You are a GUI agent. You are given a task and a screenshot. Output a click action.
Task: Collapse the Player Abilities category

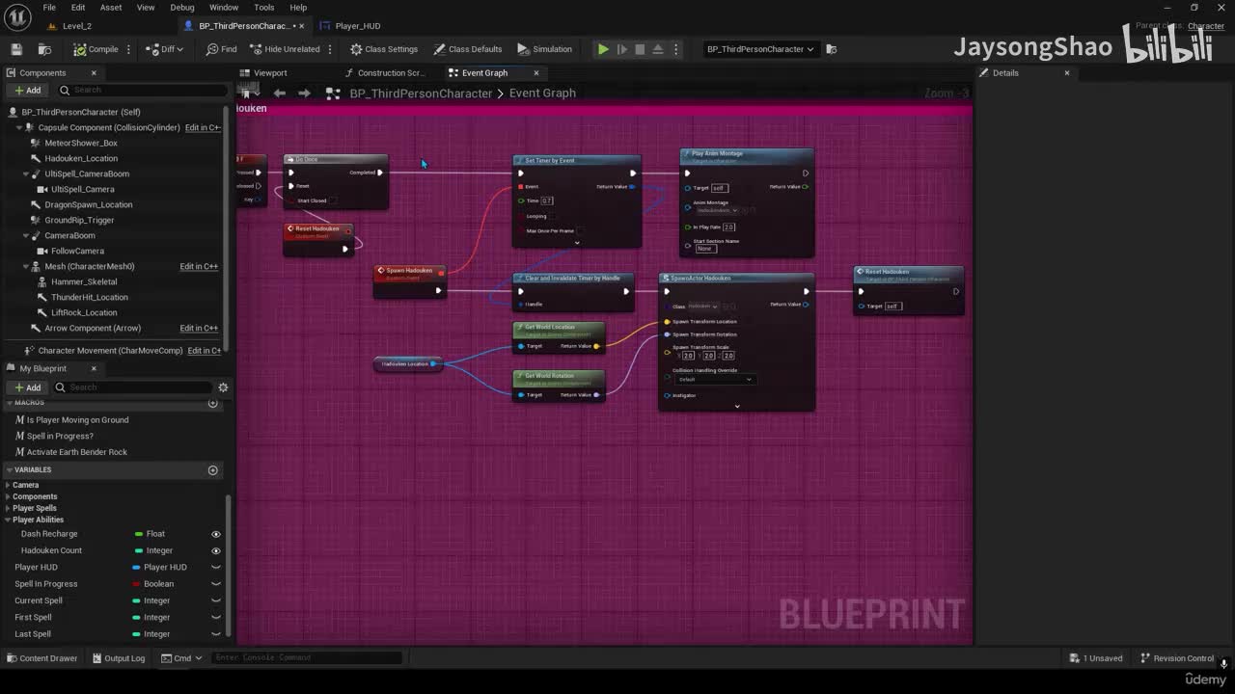click(x=9, y=520)
